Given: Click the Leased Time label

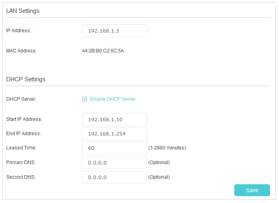Looking at the screenshot, I should [21, 148].
